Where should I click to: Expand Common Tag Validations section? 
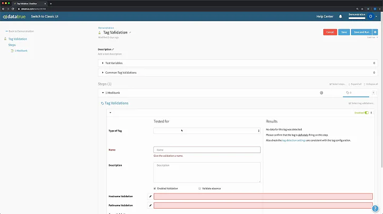click(238, 73)
